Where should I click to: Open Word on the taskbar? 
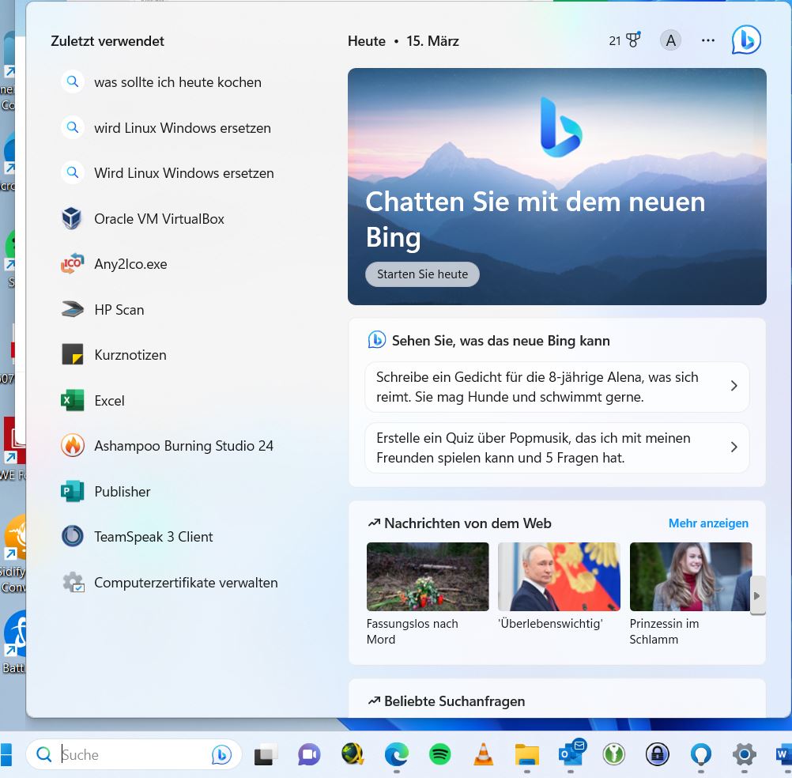(784, 755)
